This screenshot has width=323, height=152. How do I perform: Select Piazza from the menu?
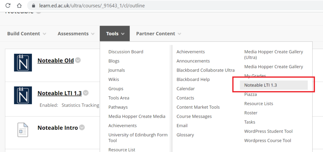(x=250, y=94)
